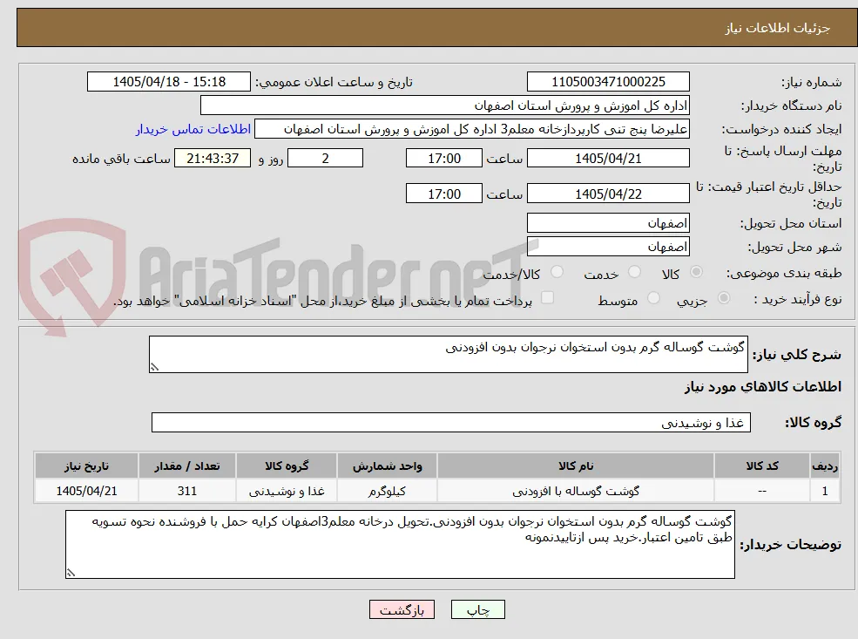Click the announcement date field 1405/04/18 - 15:18
This screenshot has width=858, height=639.
coord(169,82)
